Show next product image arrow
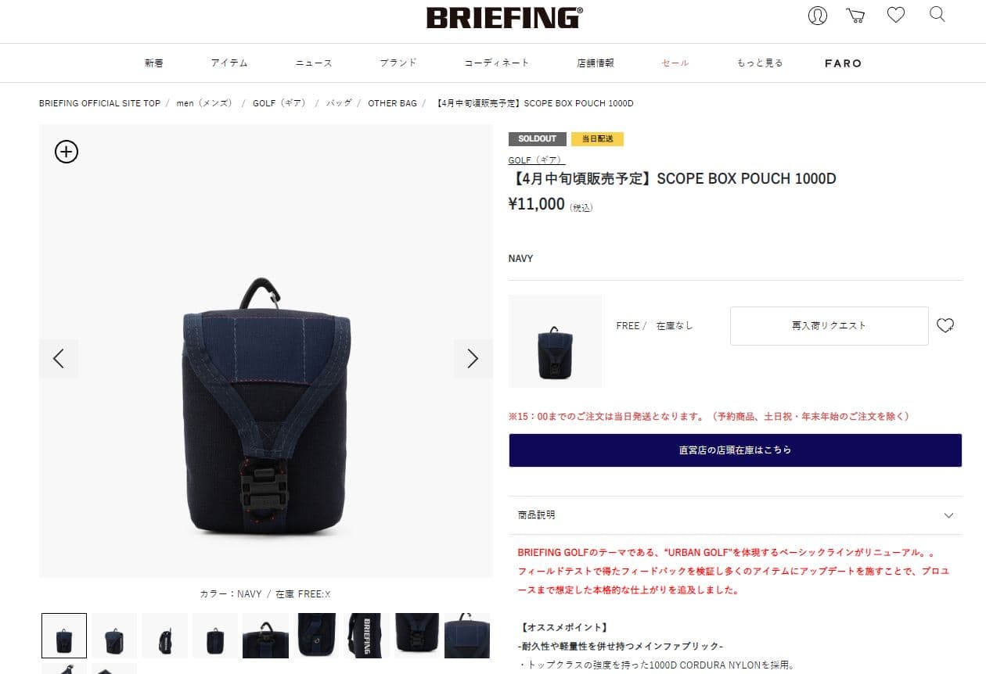This screenshot has height=674, width=986. point(473,358)
